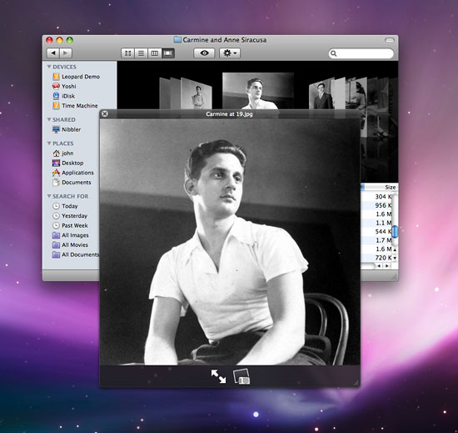458x433 pixels.
Task: Go back with the left arrow button
Action: coord(53,53)
